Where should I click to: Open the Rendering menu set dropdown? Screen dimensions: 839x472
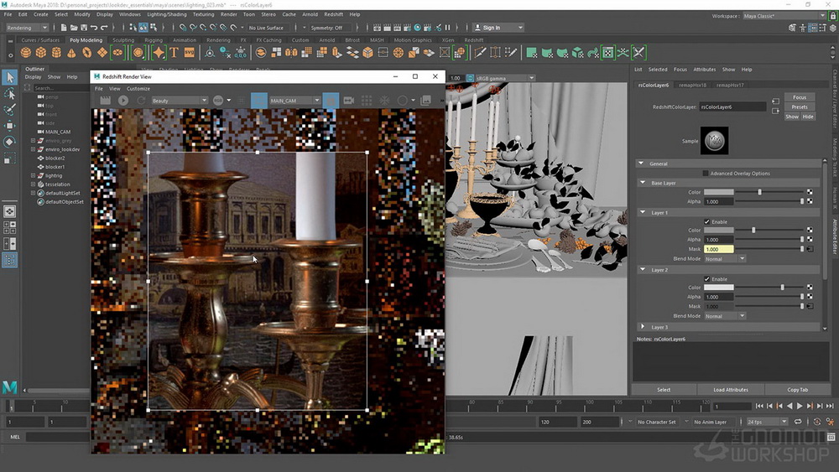pyautogui.click(x=27, y=28)
